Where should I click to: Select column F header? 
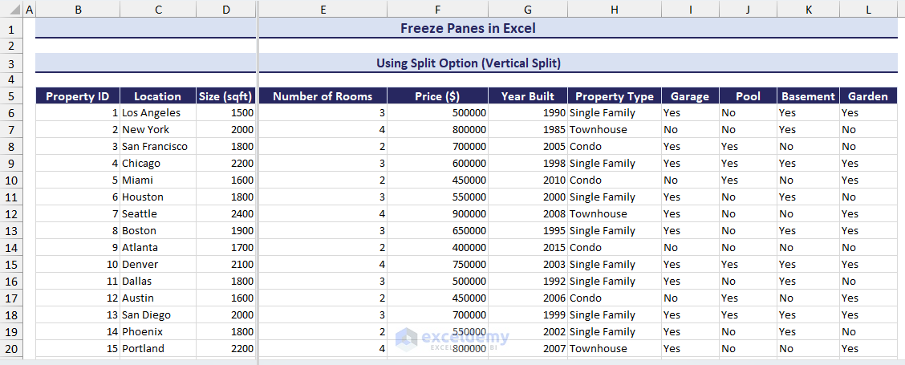point(437,10)
